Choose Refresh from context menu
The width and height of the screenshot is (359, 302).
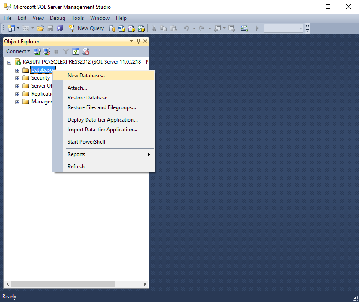[103, 167]
